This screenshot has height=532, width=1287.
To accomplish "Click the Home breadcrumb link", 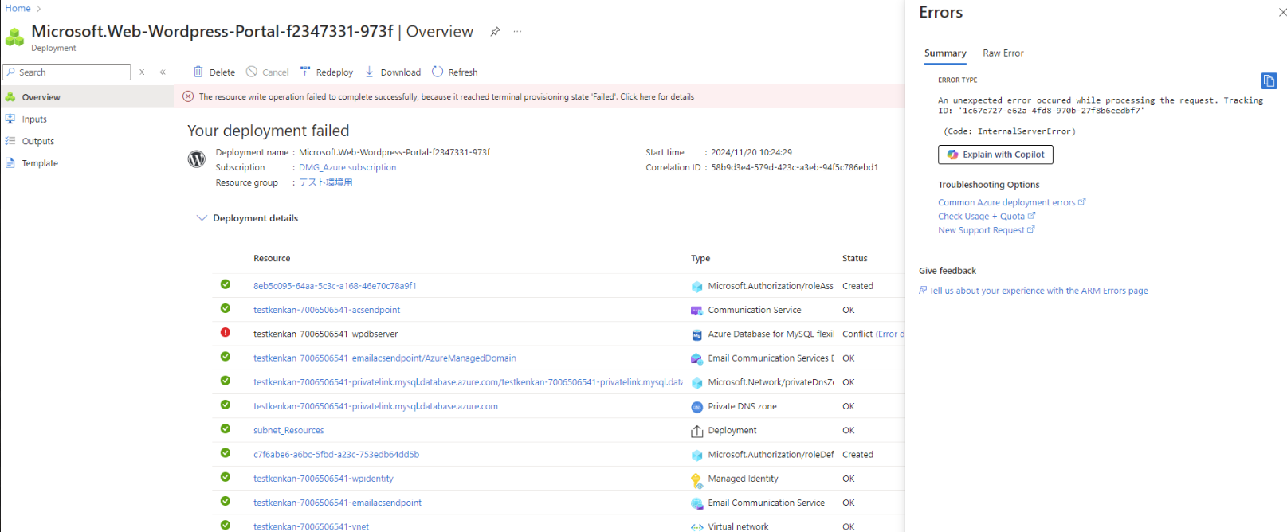I will click(18, 8).
